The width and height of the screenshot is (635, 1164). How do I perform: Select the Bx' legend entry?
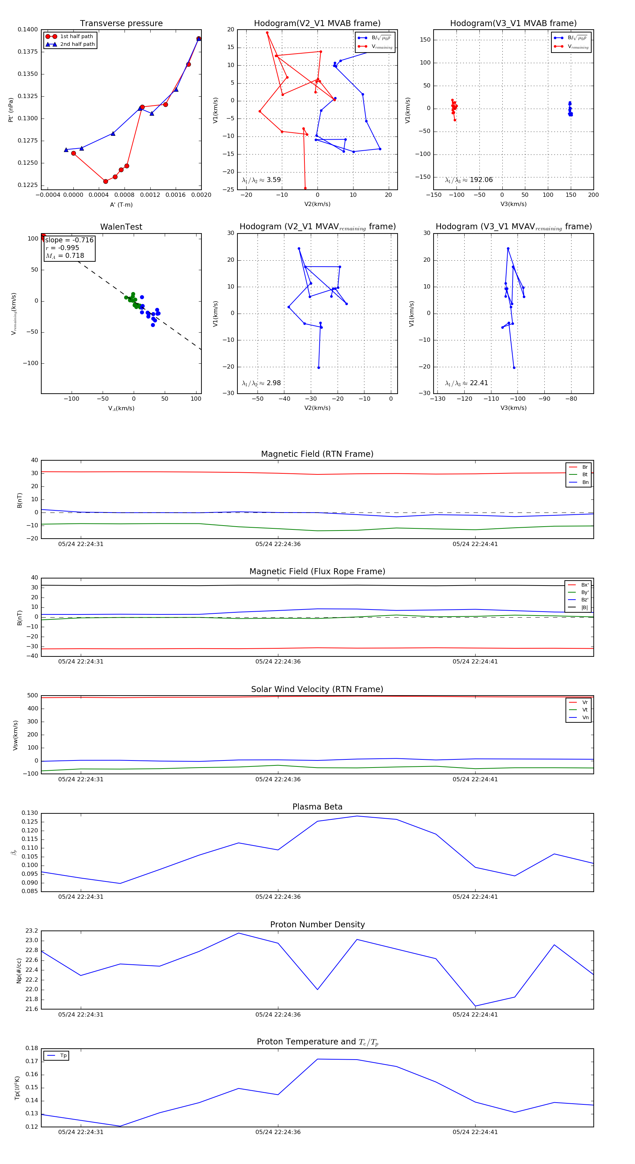578,585
